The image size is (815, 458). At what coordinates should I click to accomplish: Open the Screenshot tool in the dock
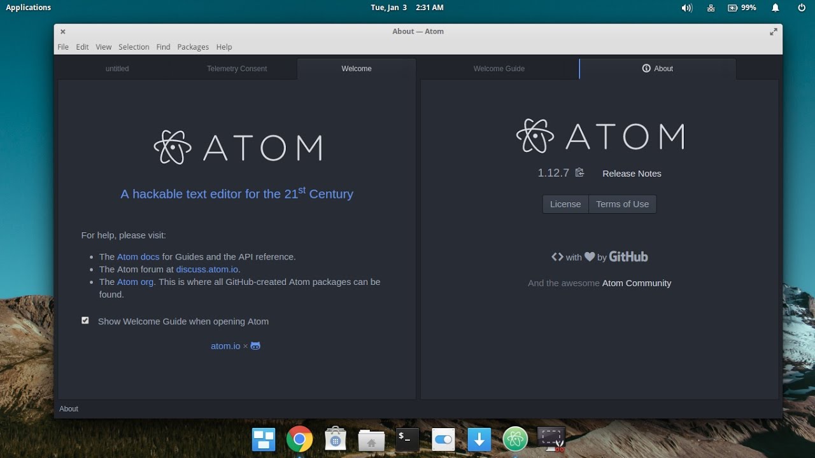click(551, 439)
